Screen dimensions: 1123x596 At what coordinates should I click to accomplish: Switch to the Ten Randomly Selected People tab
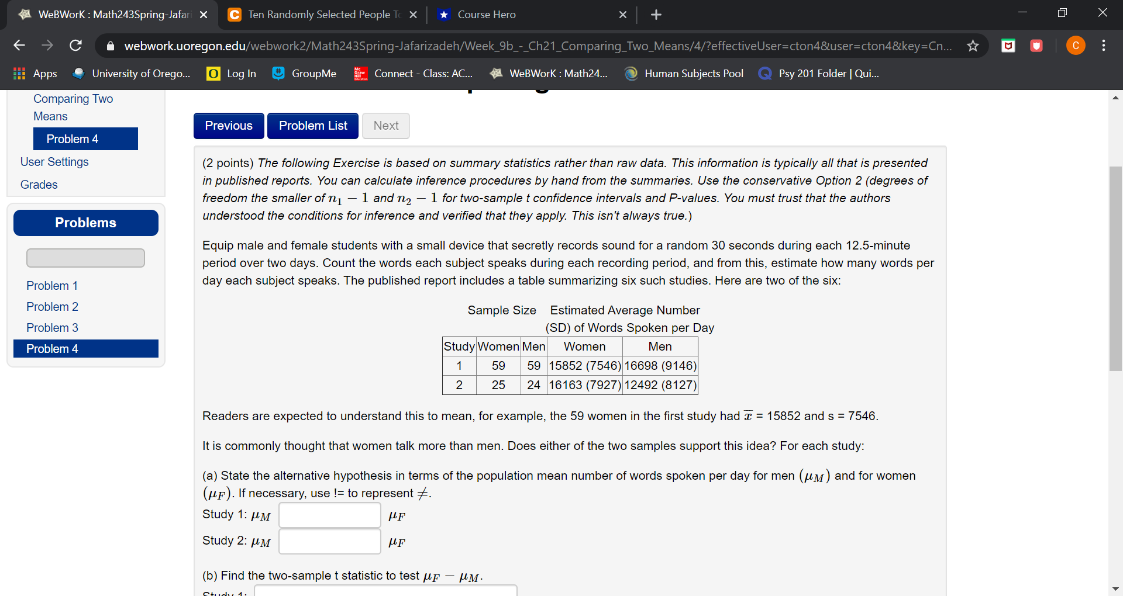point(321,15)
